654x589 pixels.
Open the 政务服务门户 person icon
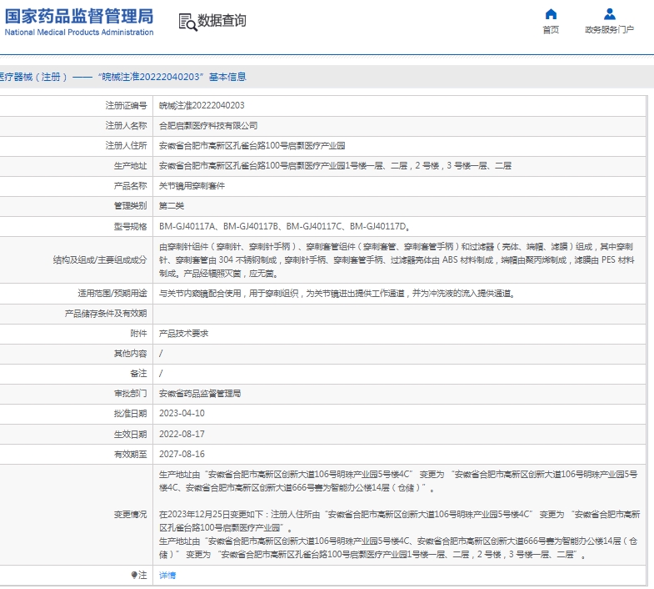609,14
